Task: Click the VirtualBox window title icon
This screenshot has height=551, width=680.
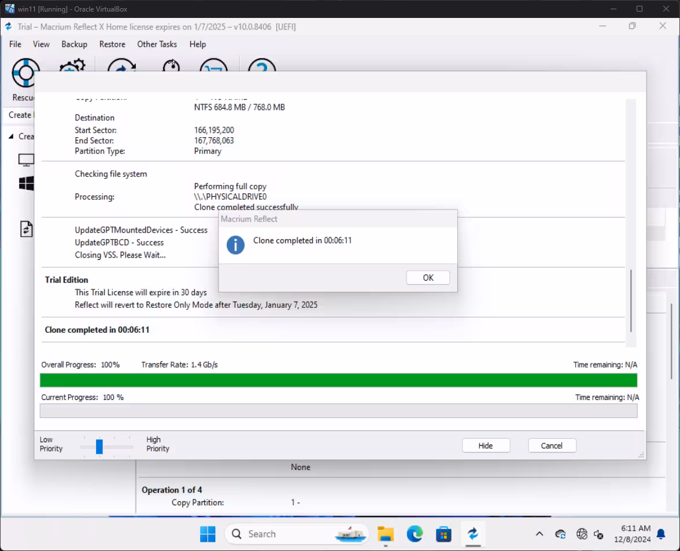Action: tap(9, 9)
